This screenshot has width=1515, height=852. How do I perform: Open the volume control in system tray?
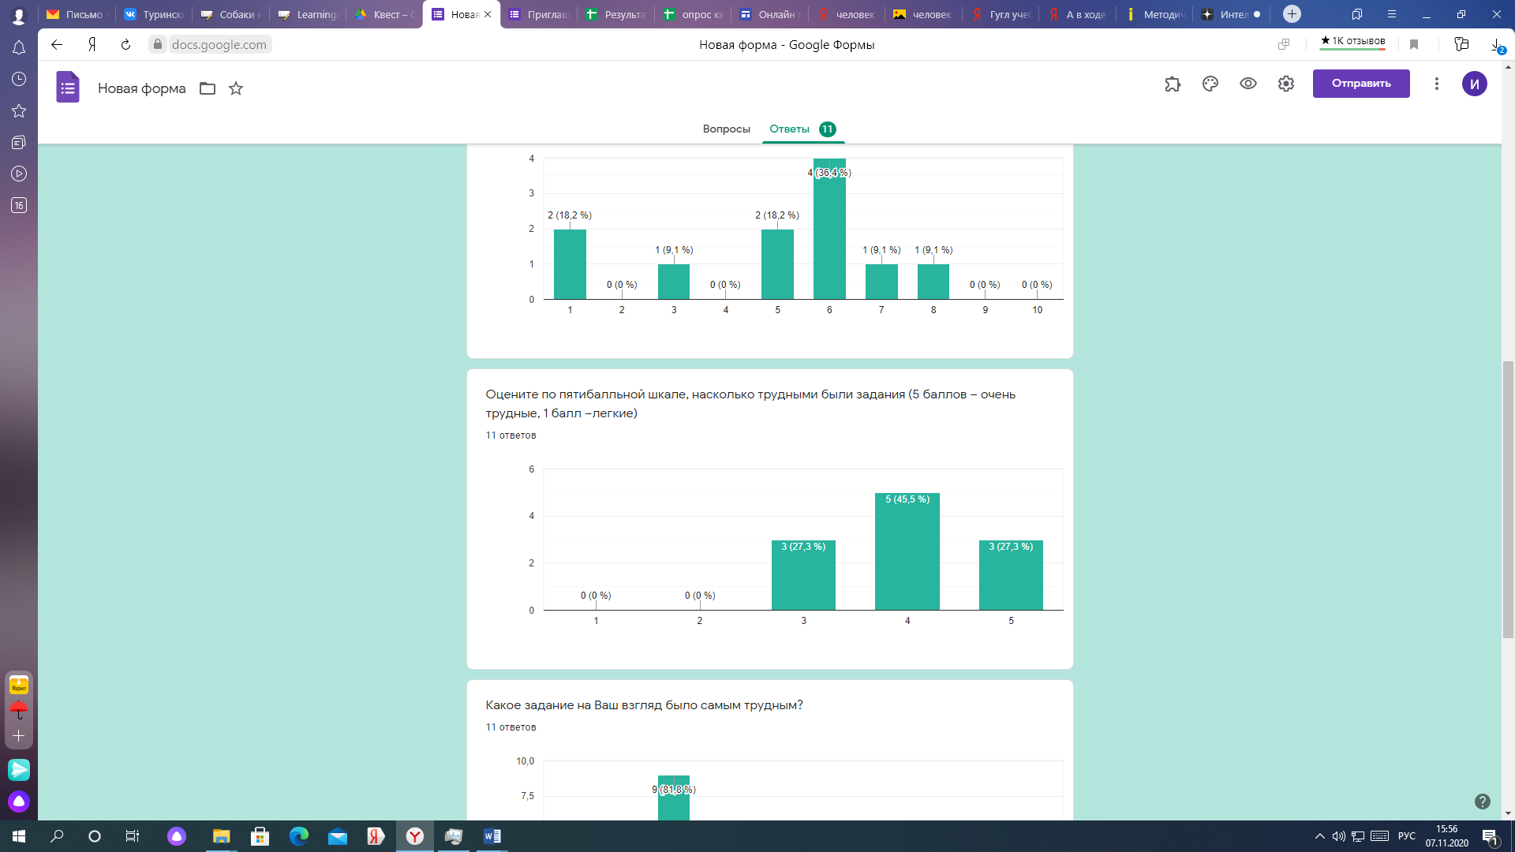(x=1339, y=836)
